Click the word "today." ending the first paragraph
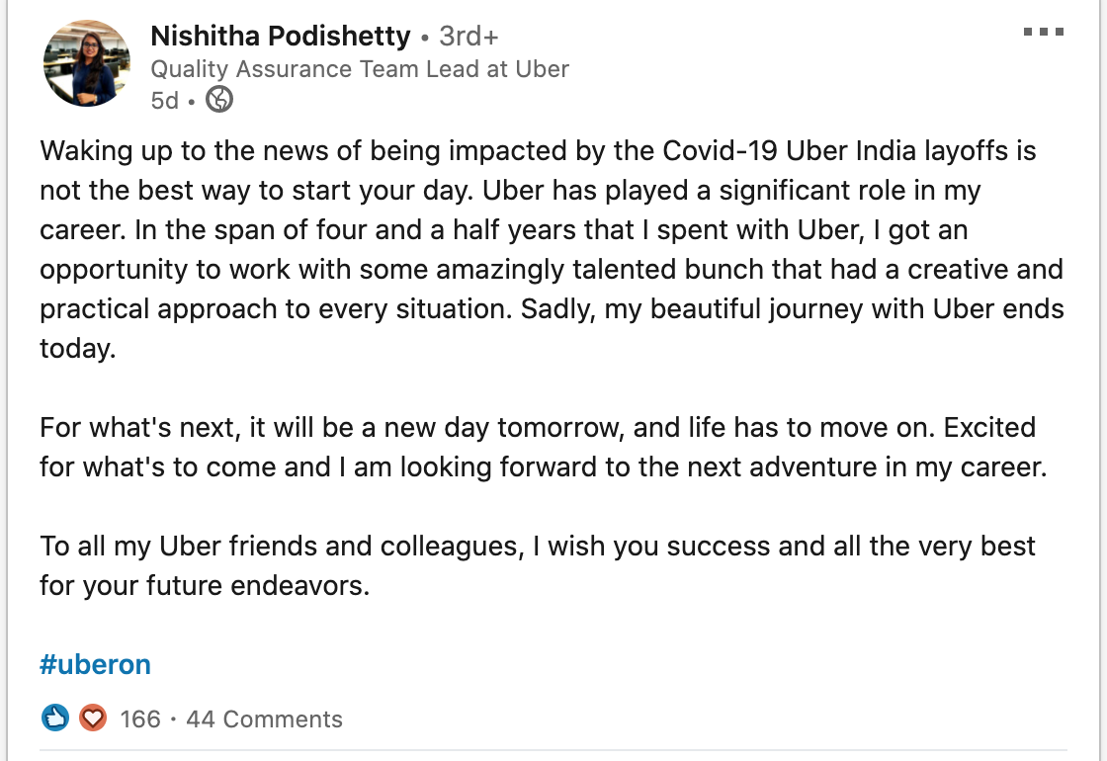 coord(78,349)
